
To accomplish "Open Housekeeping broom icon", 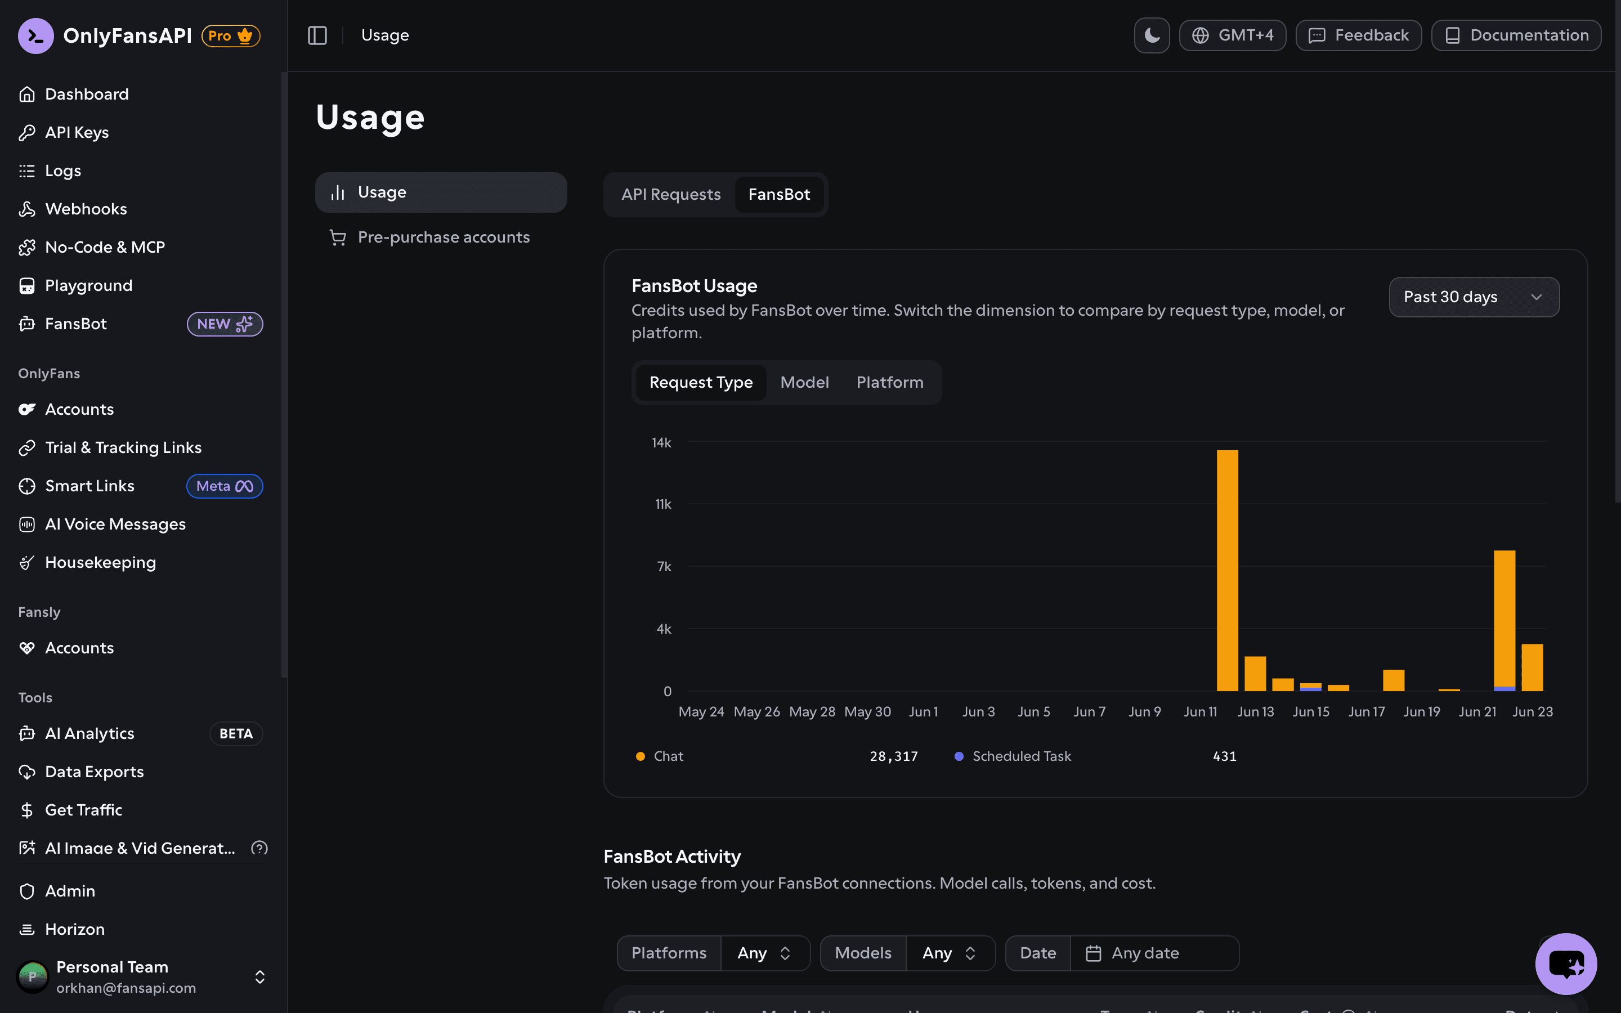I will pyautogui.click(x=27, y=563).
